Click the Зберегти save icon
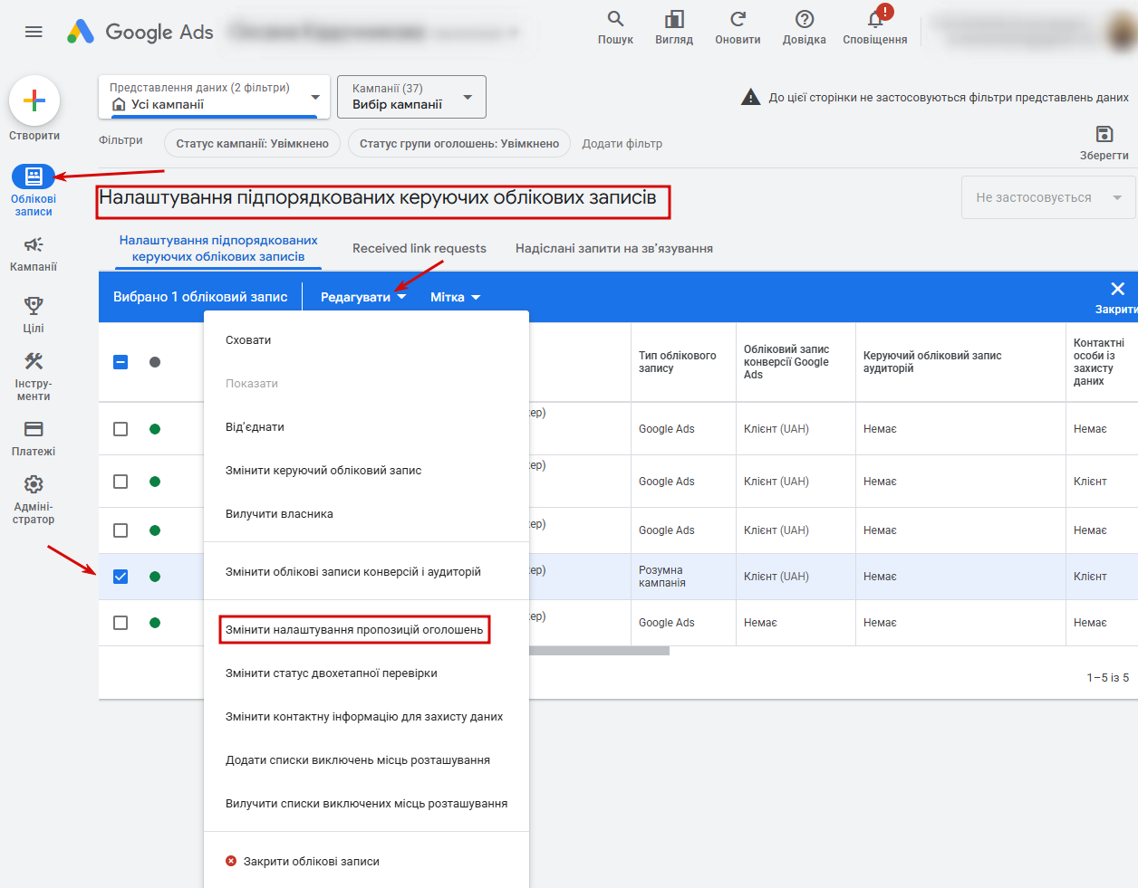Viewport: 1138px width, 888px height. click(x=1104, y=135)
